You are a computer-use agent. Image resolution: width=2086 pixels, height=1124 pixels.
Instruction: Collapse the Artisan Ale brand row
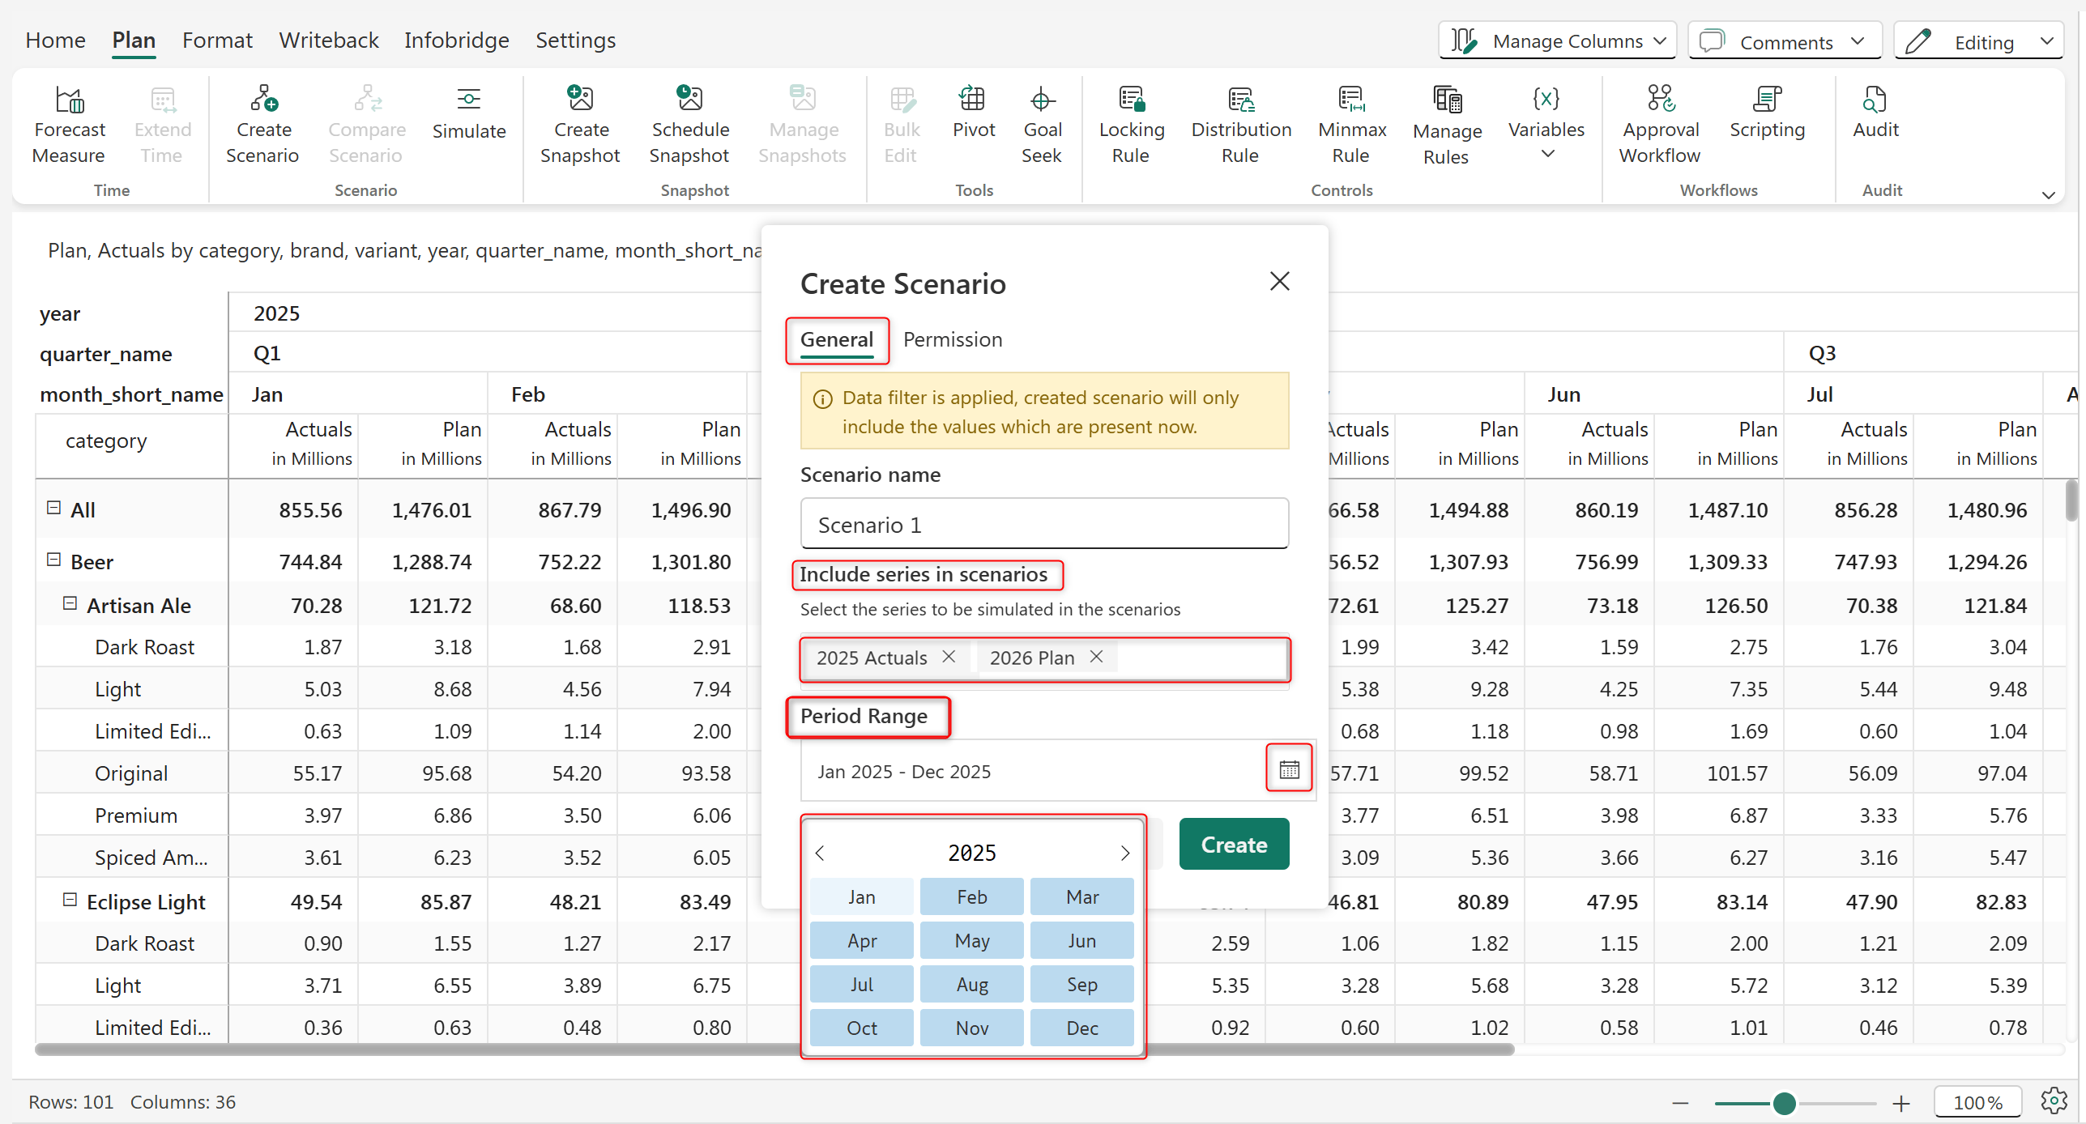pyautogui.click(x=70, y=603)
